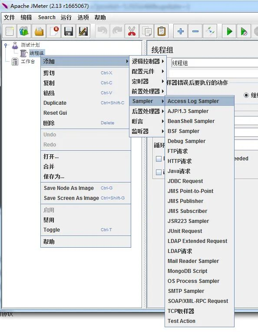Viewport: 258px width, 332px height.
Task: Choose 帮助 in the context menu
Action: click(x=86, y=242)
